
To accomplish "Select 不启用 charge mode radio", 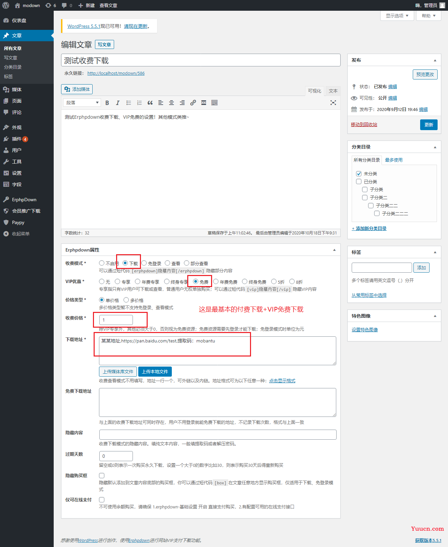I will pos(102,263).
